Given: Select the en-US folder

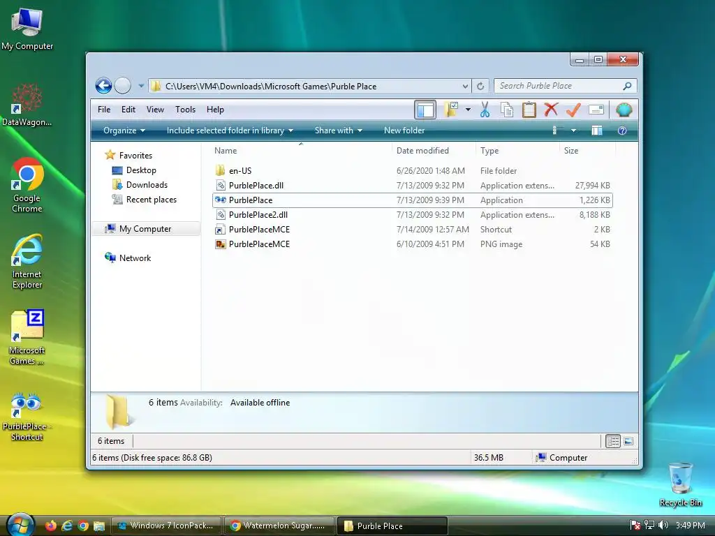Looking at the screenshot, I should tap(412, 170).
